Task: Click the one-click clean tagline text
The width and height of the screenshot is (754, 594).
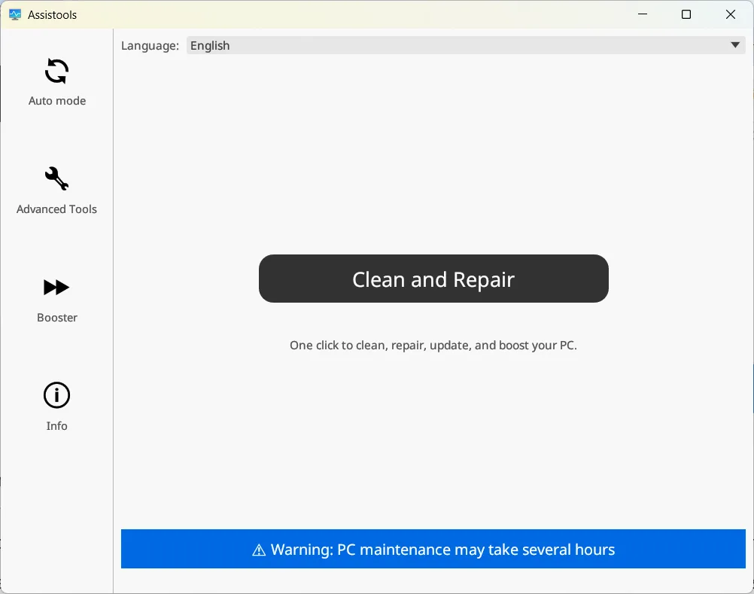Action: tap(433, 345)
